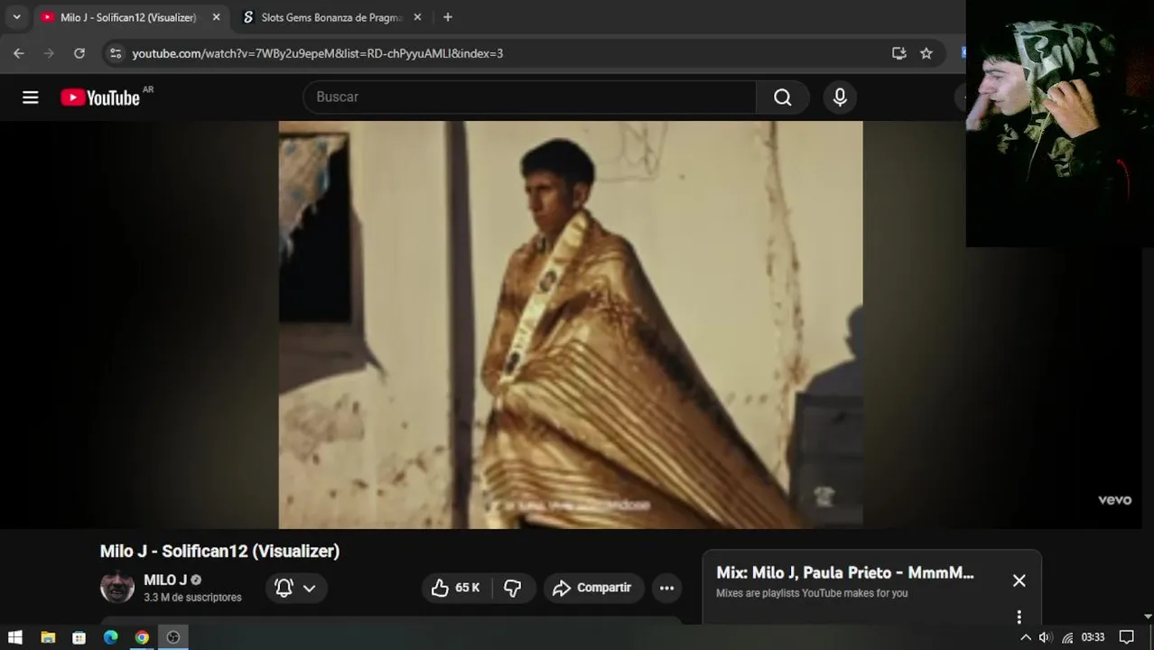Click the video player to pause
1154x650 pixels.
tap(571, 325)
